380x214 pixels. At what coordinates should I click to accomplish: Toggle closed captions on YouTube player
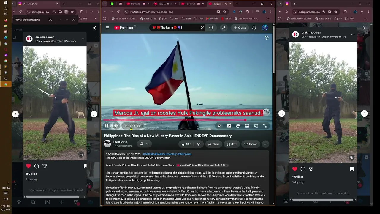[x=229, y=126]
